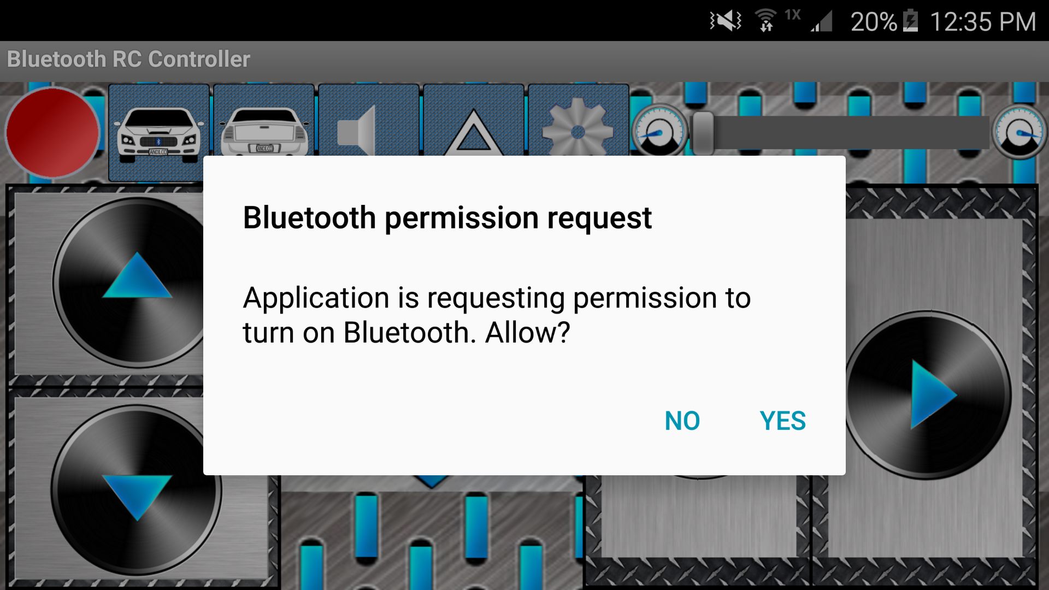1049x590 pixels.
Task: Tap the red connection status circle
Action: pyautogui.click(x=52, y=133)
